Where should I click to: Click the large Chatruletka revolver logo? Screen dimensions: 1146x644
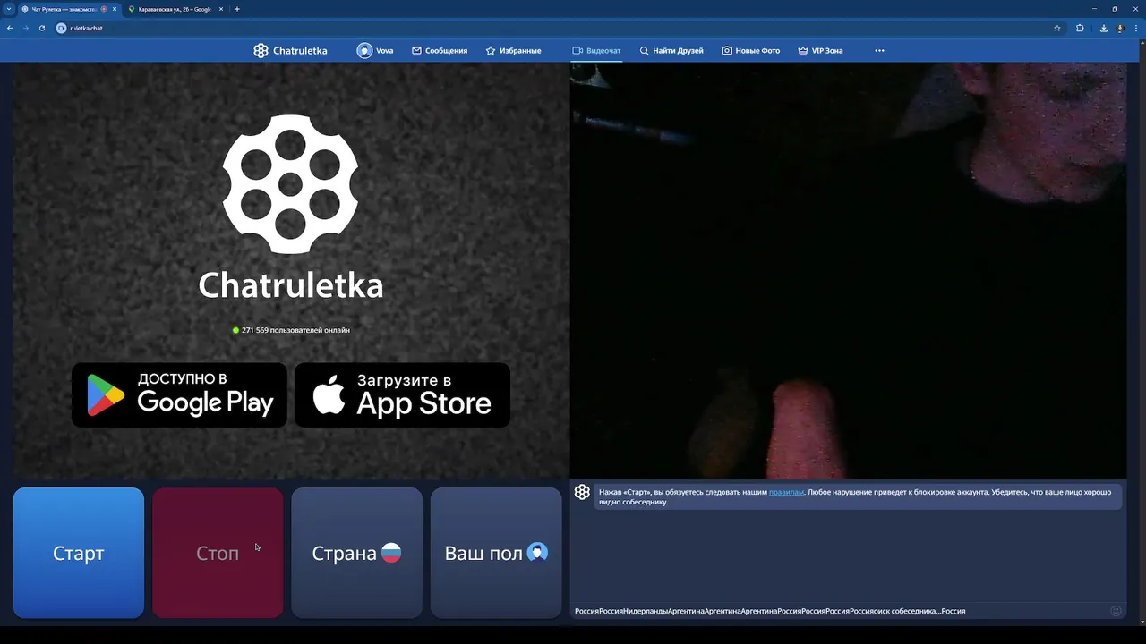point(290,184)
